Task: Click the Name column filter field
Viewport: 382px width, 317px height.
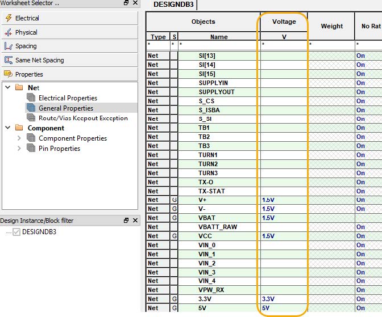Action: point(219,45)
